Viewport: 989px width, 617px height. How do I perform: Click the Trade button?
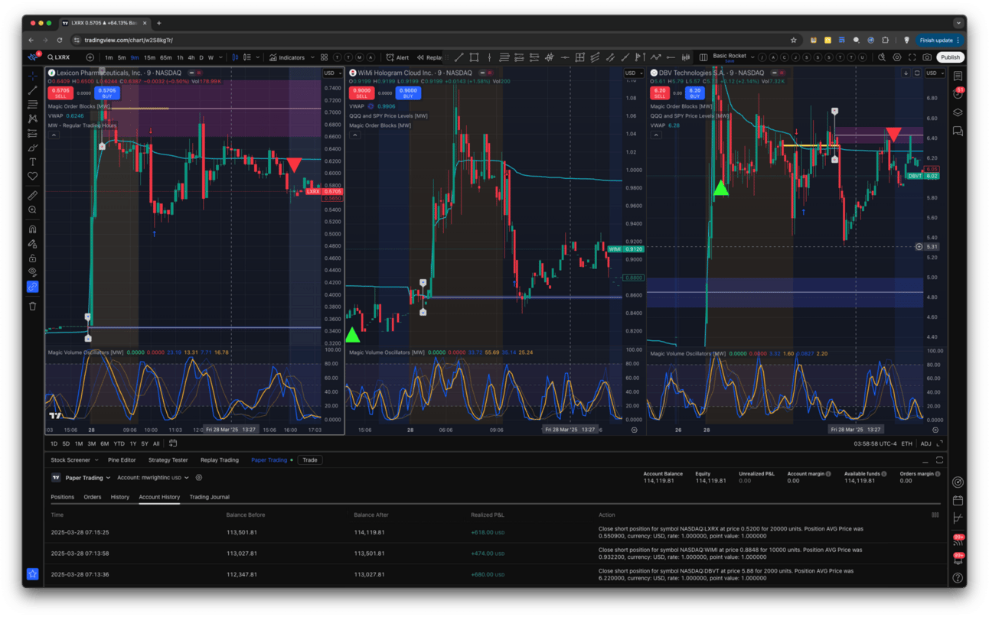click(x=309, y=460)
